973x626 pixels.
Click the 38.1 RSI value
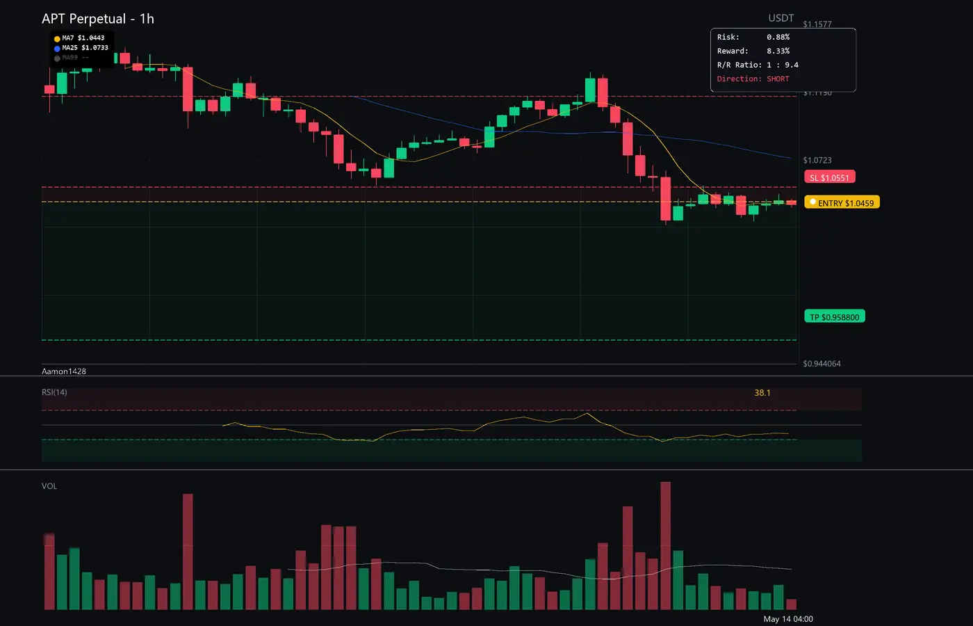[762, 393]
